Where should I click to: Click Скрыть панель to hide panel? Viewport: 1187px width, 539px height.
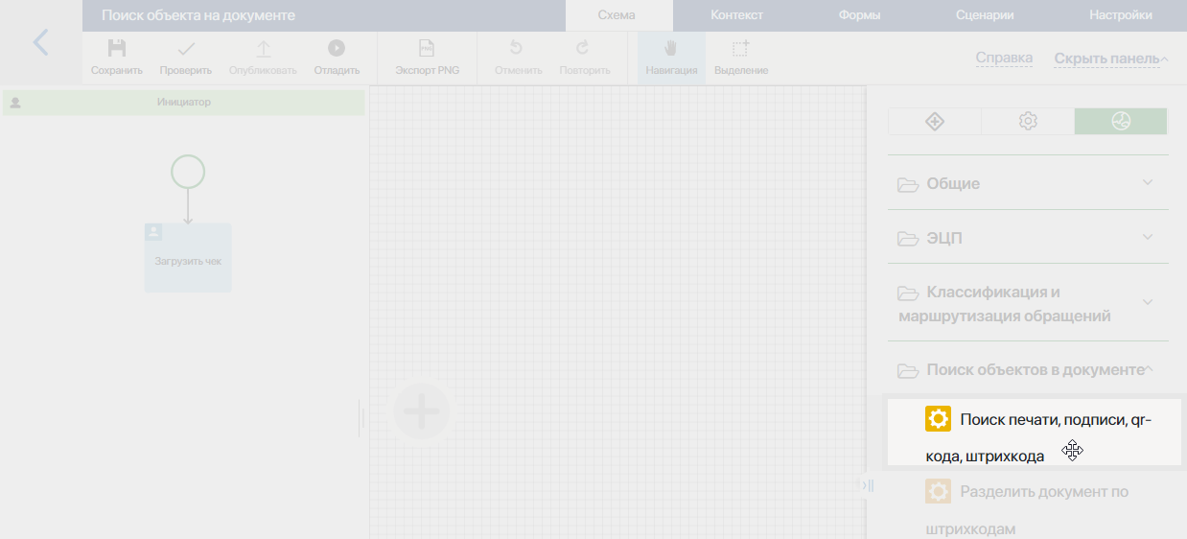pyautogui.click(x=1109, y=59)
